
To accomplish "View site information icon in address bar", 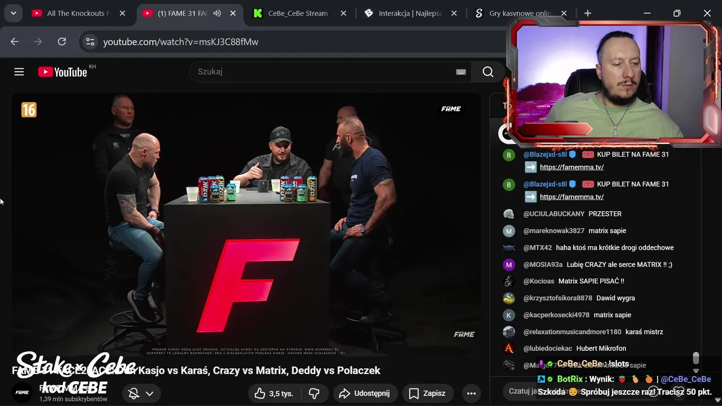I will coord(90,42).
